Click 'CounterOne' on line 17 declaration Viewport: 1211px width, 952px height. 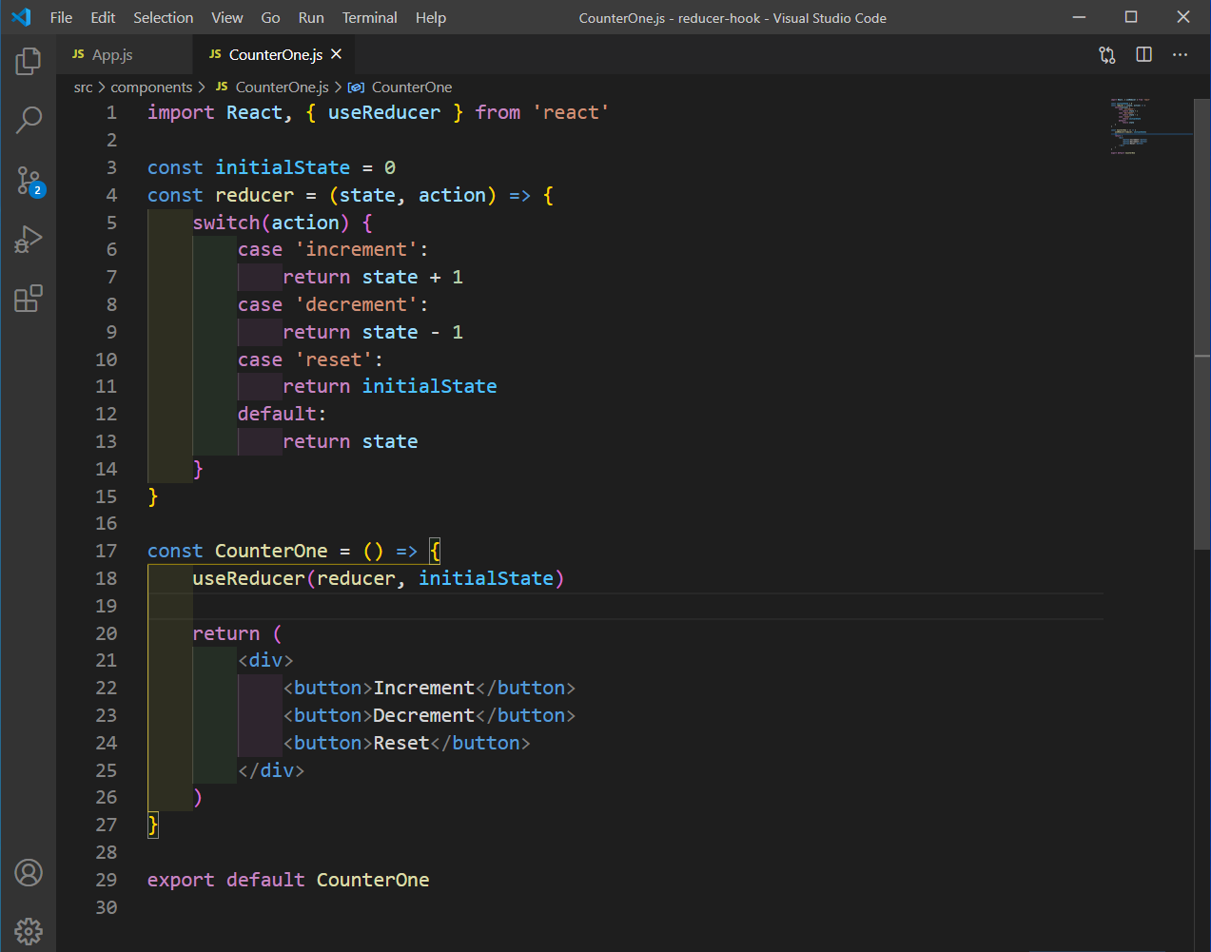tap(271, 551)
